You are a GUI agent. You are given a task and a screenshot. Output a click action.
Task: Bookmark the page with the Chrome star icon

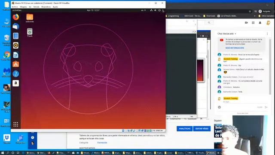coord(250,12)
